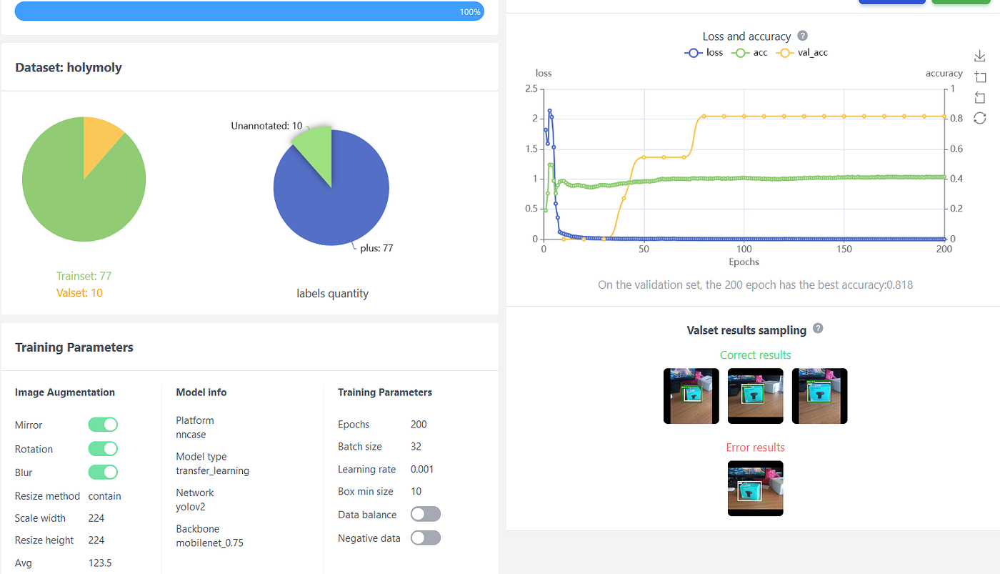Screen dimensions: 1000x574
Task: Open the first correct result thumbnail
Action: pos(691,396)
